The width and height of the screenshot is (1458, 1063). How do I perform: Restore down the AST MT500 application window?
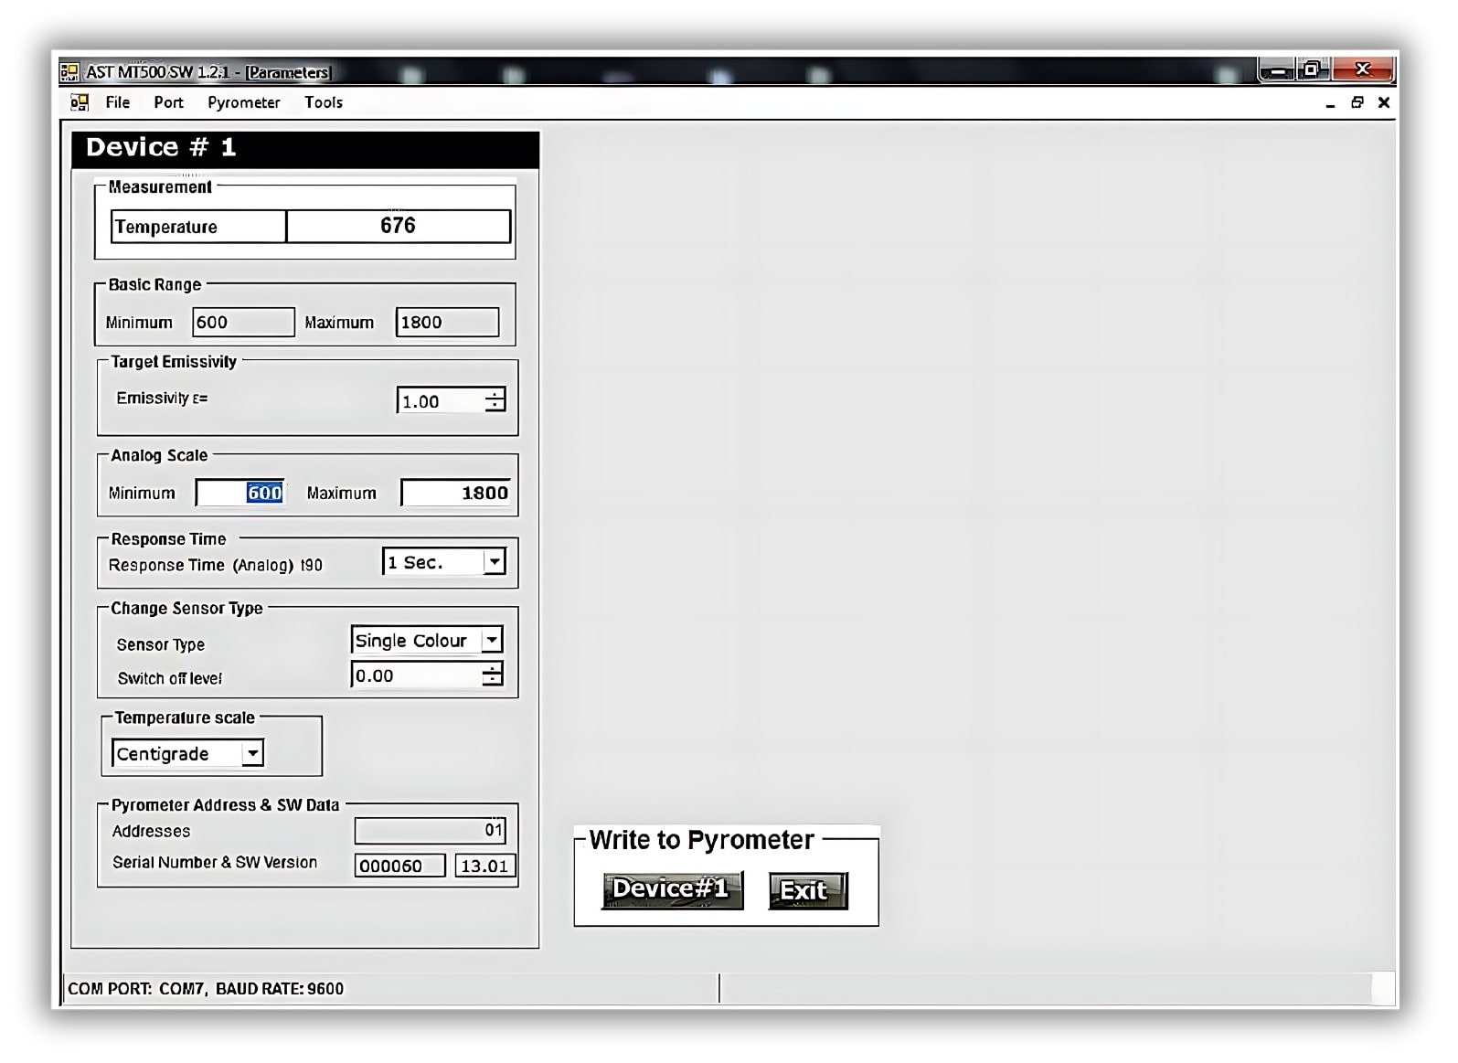[x=1314, y=70]
